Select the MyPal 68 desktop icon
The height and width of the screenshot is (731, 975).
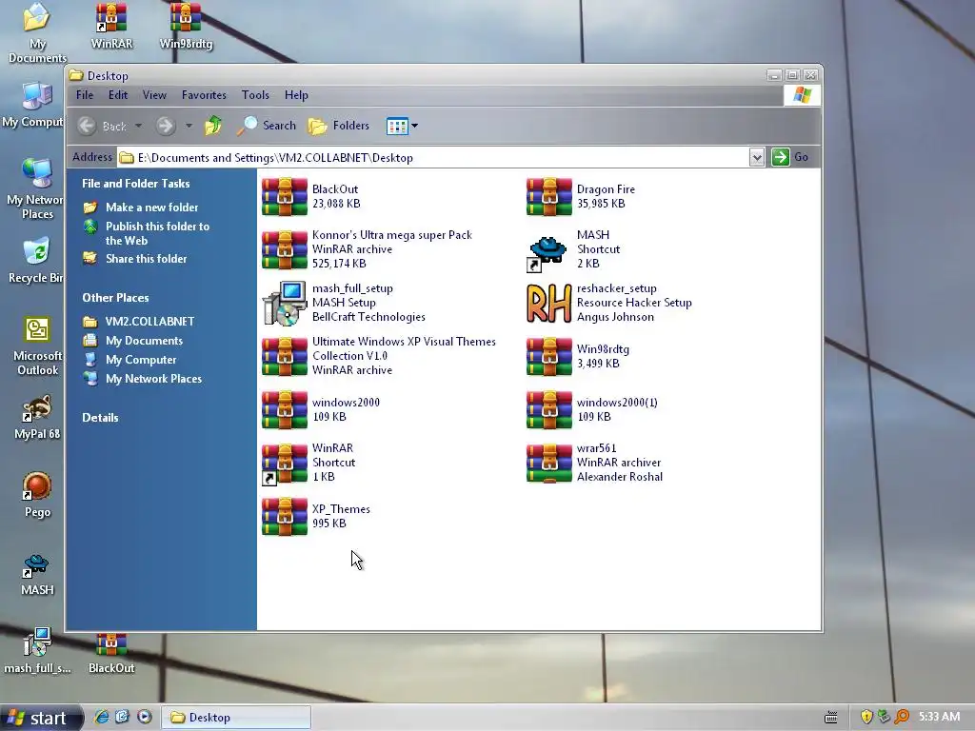pyautogui.click(x=37, y=417)
